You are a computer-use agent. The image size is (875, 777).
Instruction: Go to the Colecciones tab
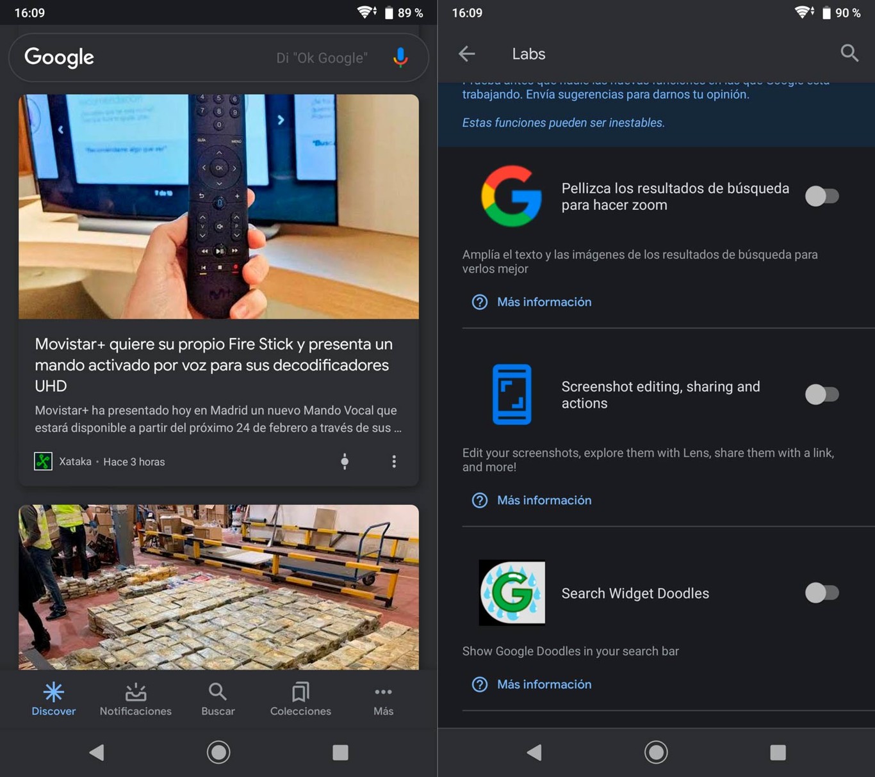point(300,699)
